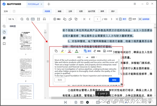Click the blue 复制 copy button
157x106 pixels.
coord(114,80)
